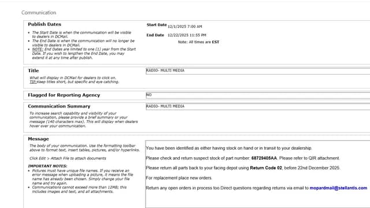Screen dimensions: 370x208
Task: Click the Communication Summary section heading
Action: click(59, 106)
